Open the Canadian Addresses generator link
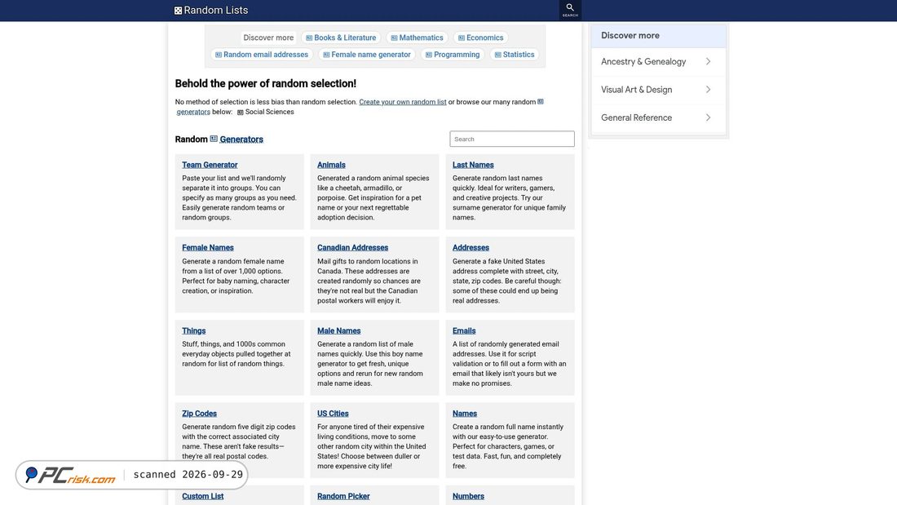This screenshot has width=897, height=505. pos(352,248)
